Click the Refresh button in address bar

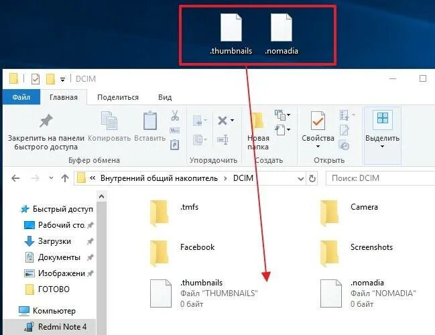tap(312, 178)
